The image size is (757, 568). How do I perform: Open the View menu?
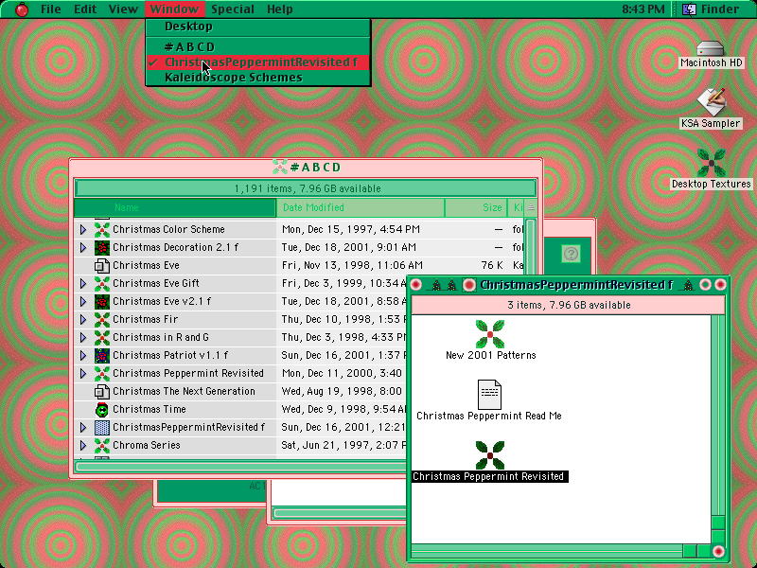click(123, 9)
